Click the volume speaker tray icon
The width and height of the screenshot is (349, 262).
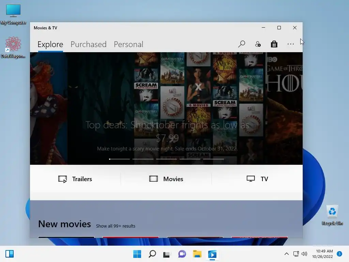click(304, 254)
